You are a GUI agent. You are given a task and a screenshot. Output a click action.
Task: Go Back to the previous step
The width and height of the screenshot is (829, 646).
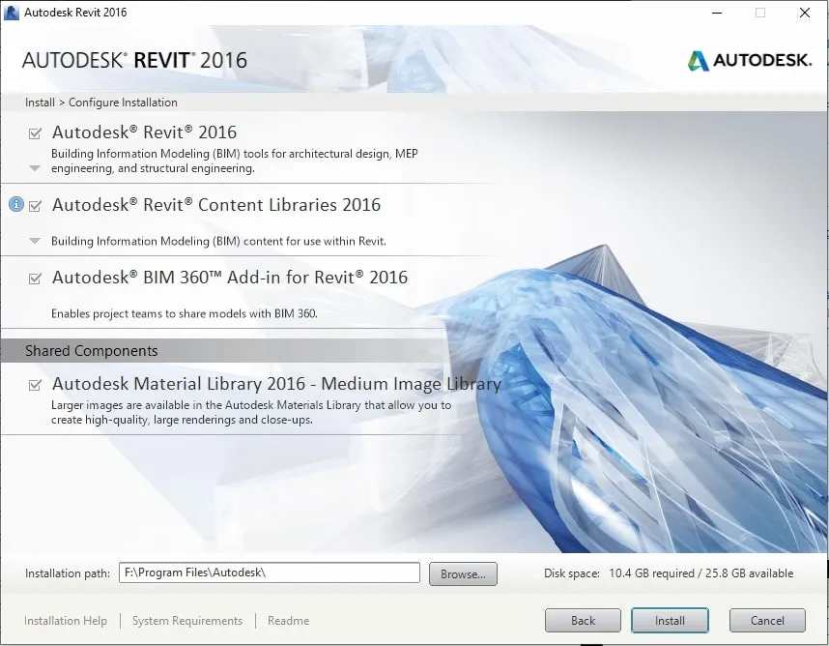pos(583,620)
